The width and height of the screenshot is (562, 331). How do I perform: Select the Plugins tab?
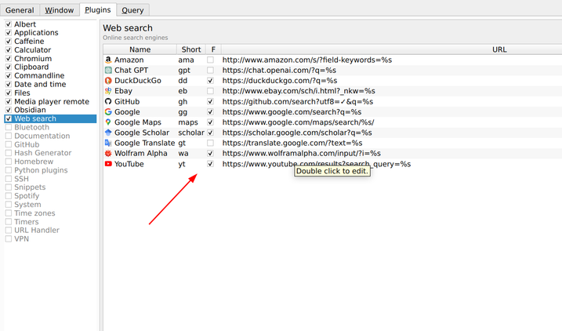tap(98, 9)
